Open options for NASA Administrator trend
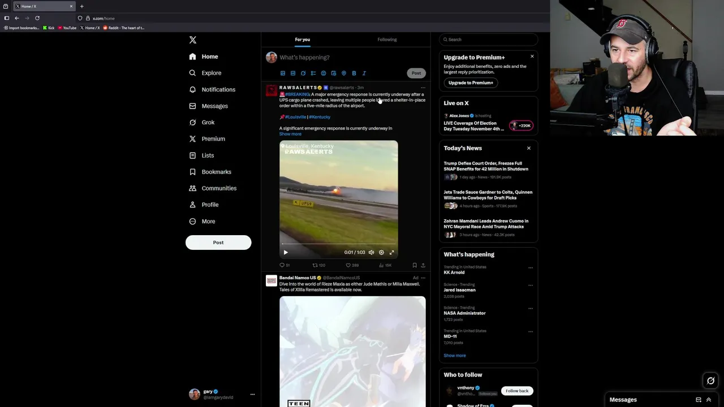 point(531,309)
